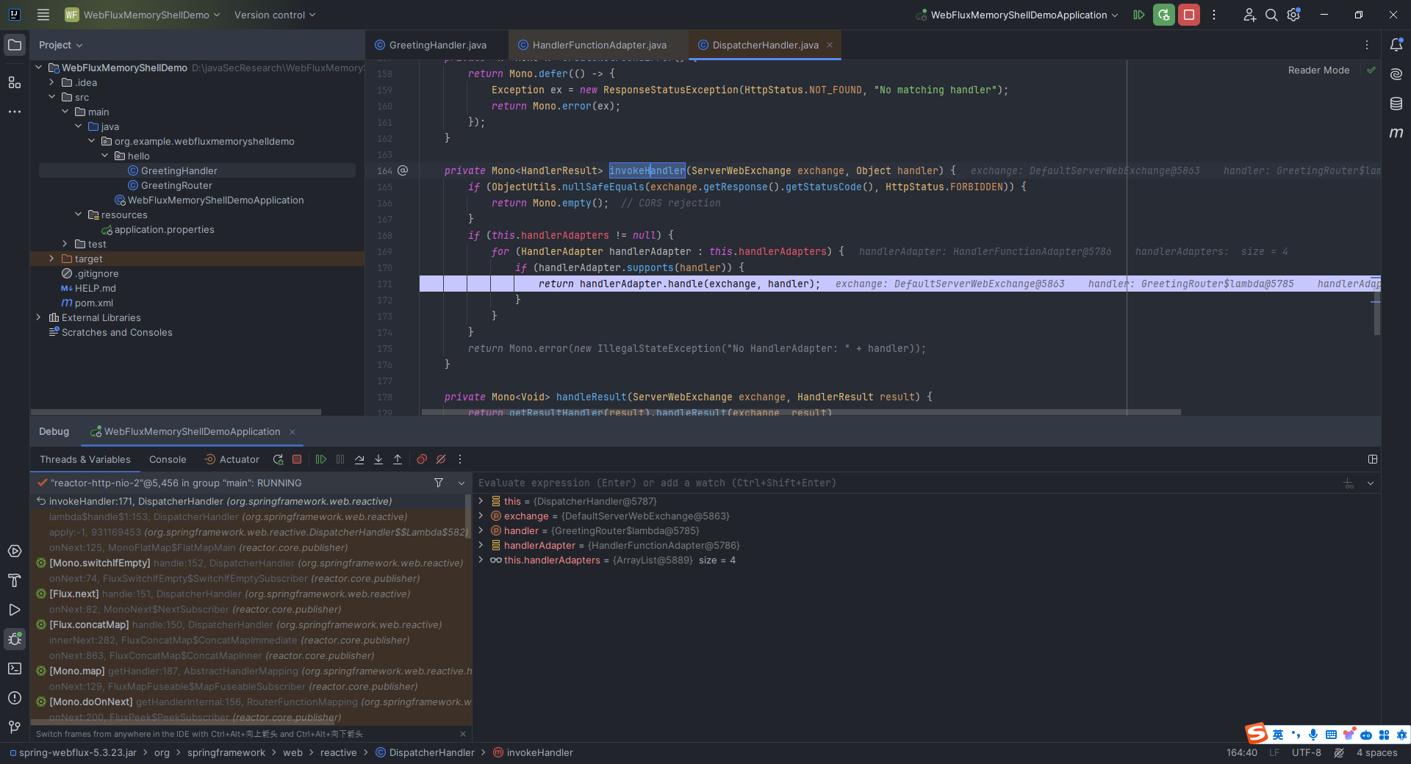Viewport: 1411px width, 764px height.
Task: Open the main hamburger menu
Action: (x=43, y=15)
